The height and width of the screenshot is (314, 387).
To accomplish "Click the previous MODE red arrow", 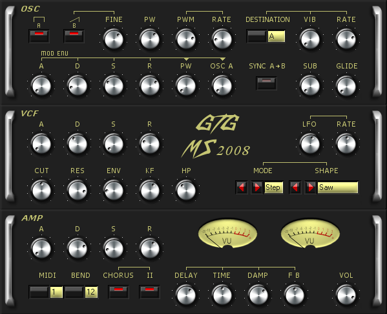I will [242, 187].
